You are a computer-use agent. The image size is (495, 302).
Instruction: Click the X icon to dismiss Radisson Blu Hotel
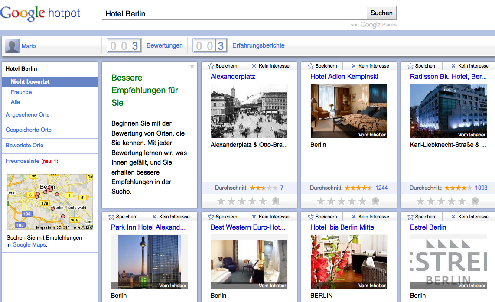(453, 66)
